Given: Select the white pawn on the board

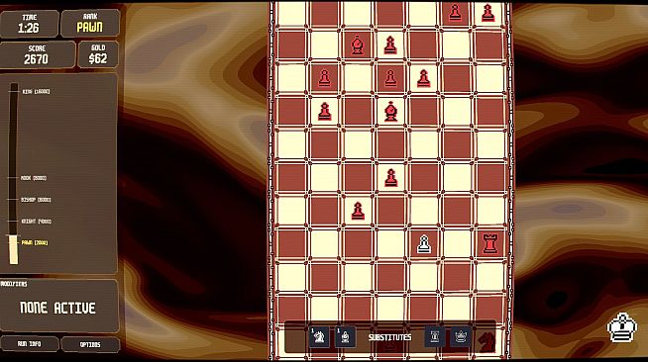Looking at the screenshot, I should [424, 243].
